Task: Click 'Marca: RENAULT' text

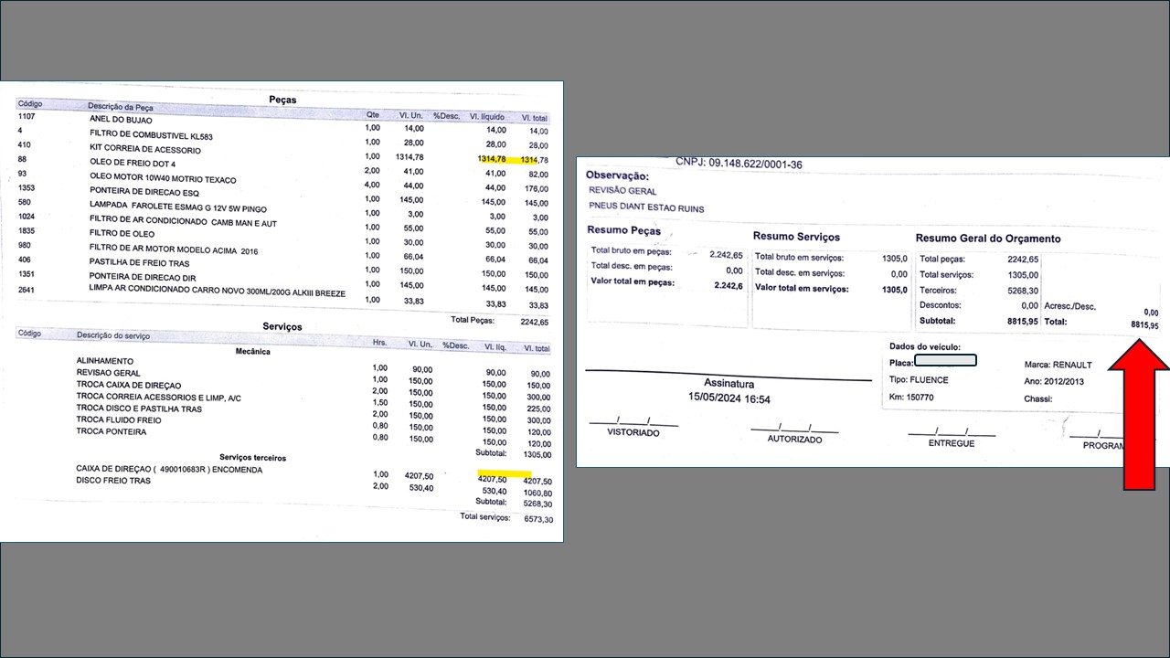Action: tap(1058, 365)
